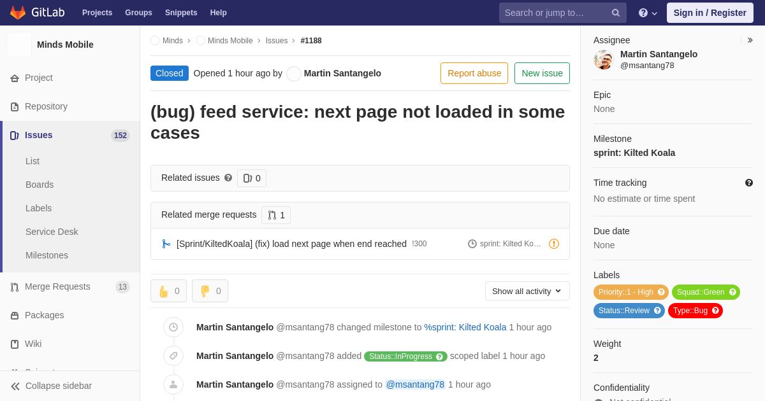Viewport: 765px width, 401px height.
Task: Click the Priority::1 - High label
Action: (x=631, y=292)
